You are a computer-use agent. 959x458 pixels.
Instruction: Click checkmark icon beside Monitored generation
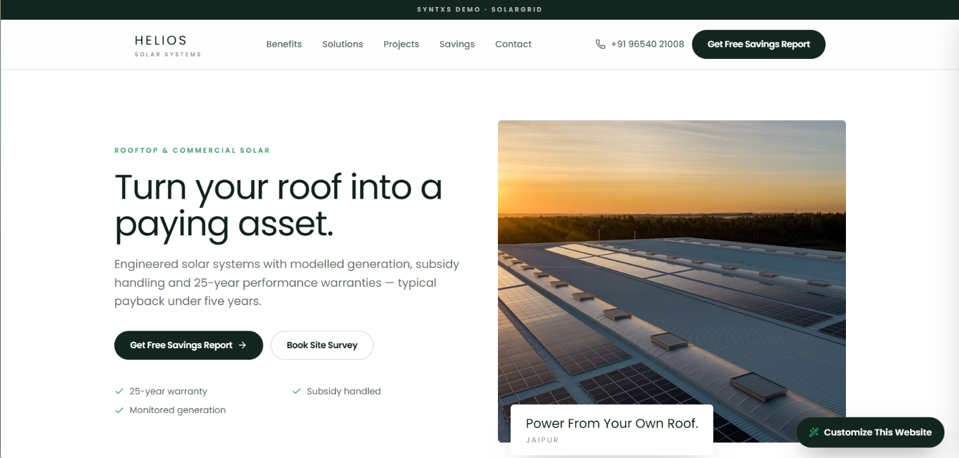119,410
